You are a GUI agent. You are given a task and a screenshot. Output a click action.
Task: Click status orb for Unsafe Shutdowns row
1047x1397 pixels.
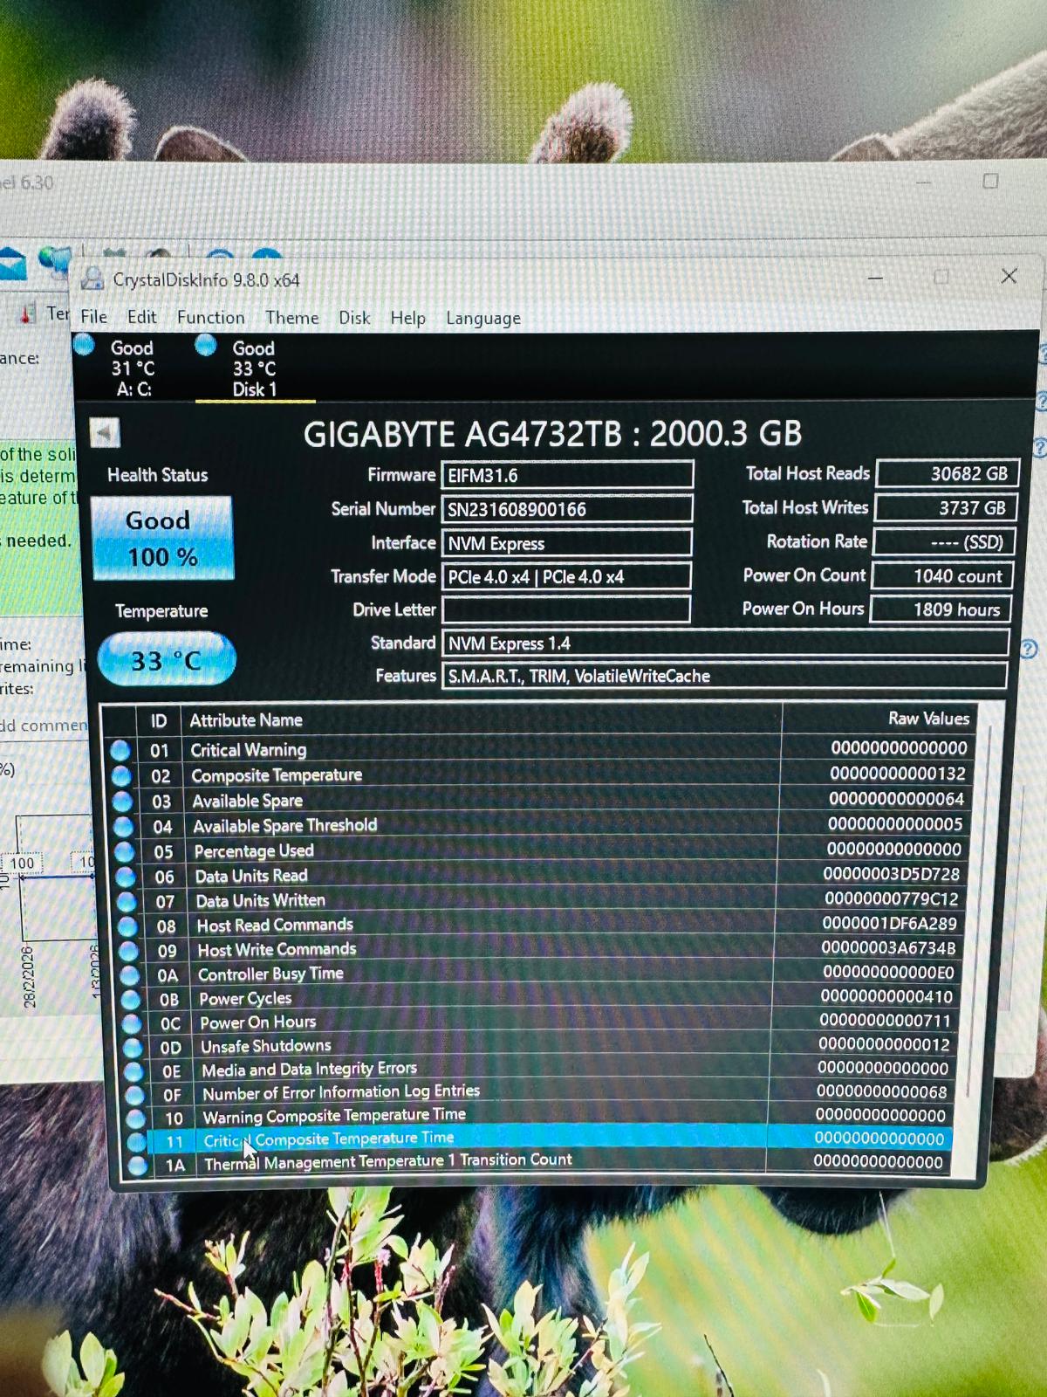tap(132, 1047)
